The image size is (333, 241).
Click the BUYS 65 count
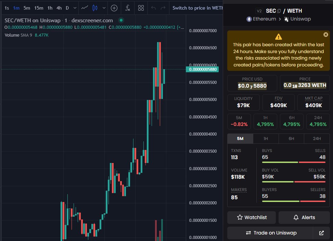point(265,157)
